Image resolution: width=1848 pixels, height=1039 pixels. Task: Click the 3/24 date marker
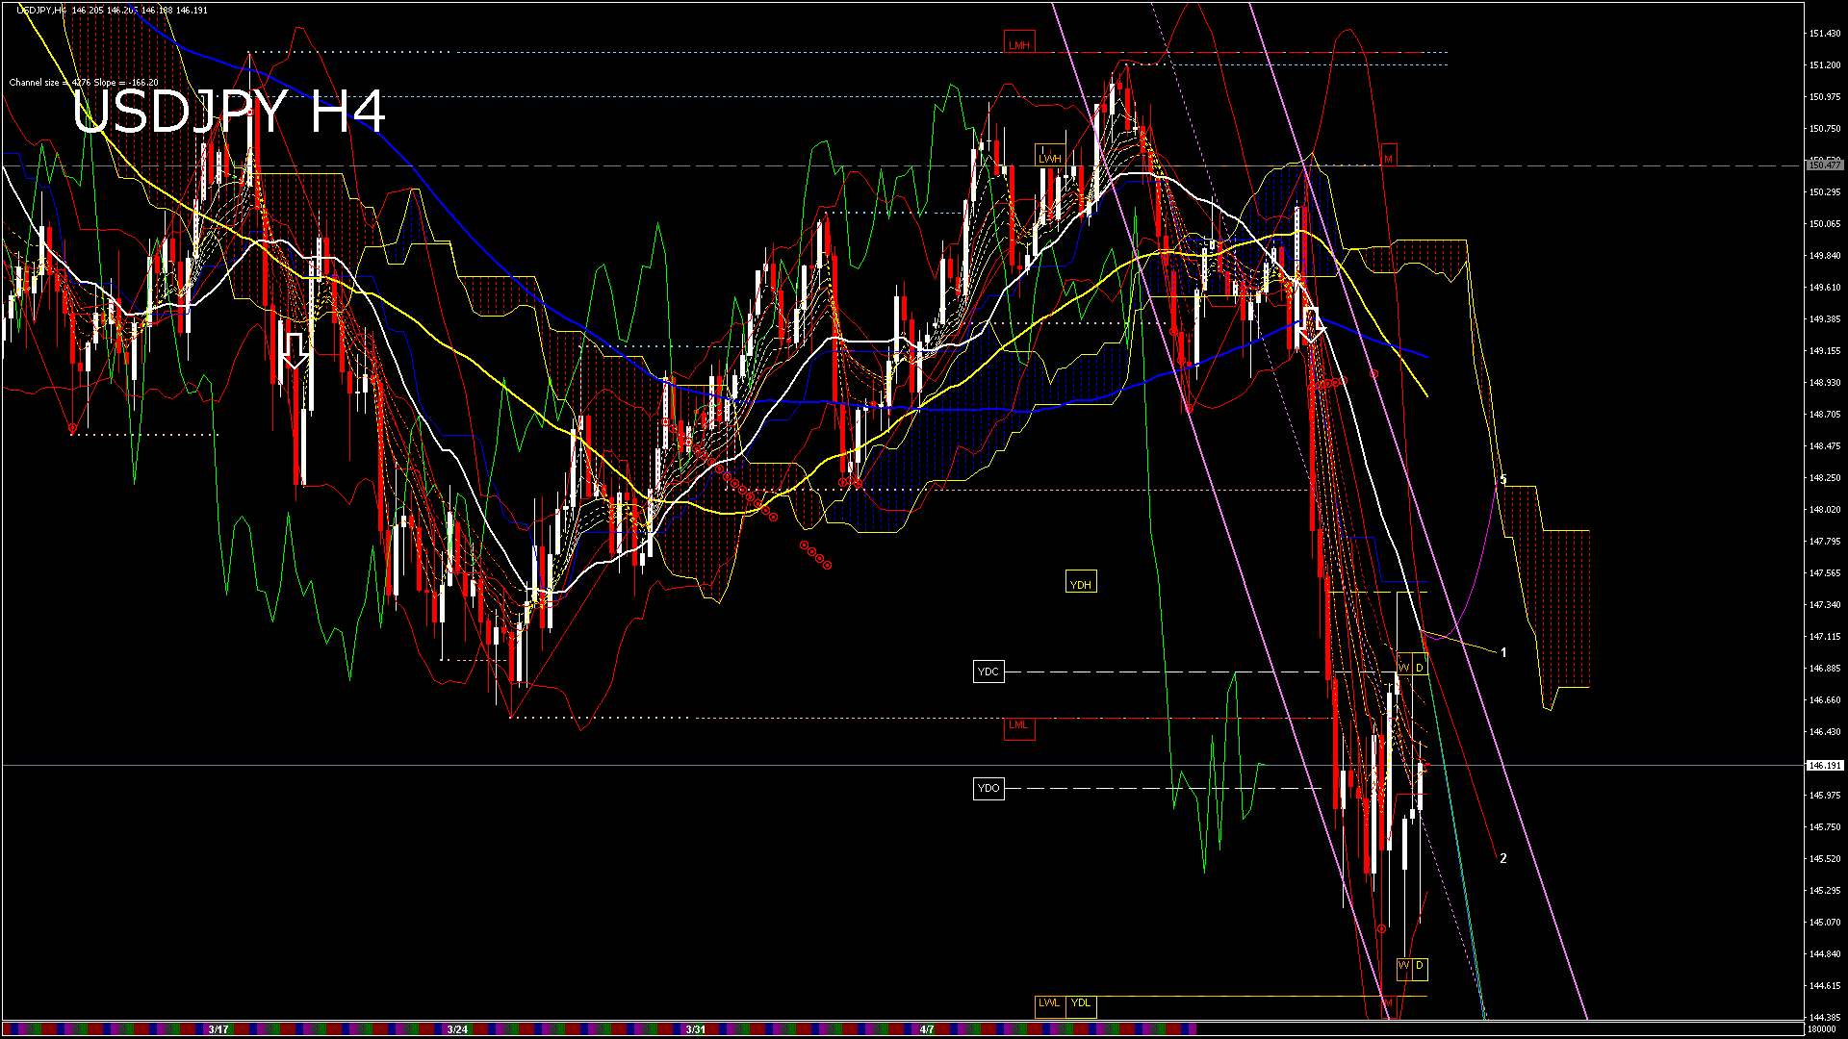point(457,1029)
